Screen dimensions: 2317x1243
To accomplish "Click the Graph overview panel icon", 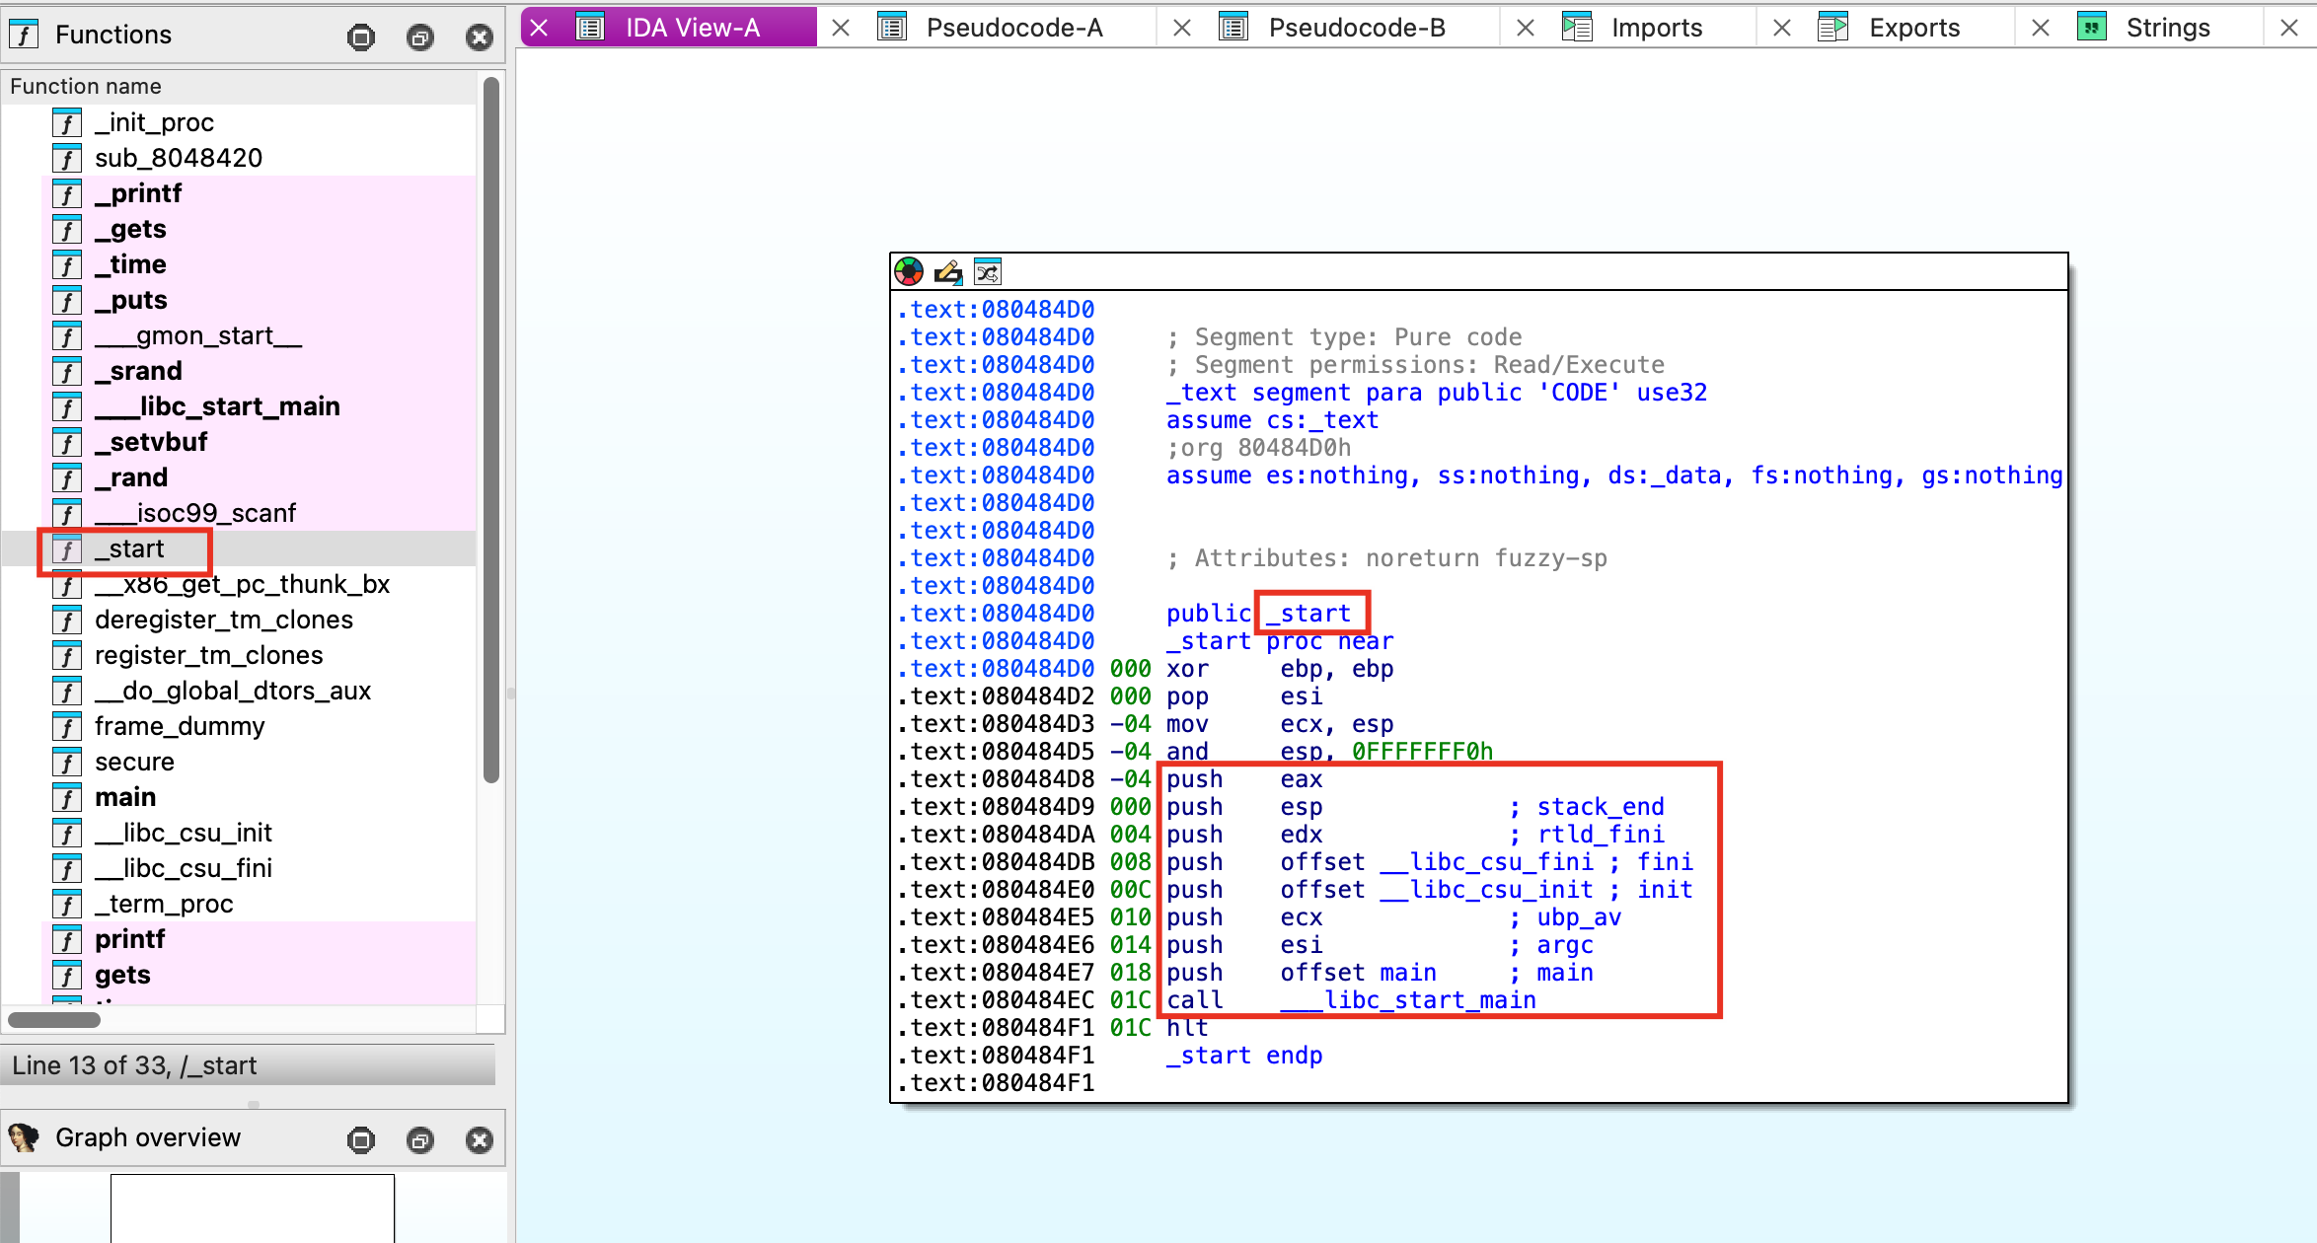I will pos(24,1137).
